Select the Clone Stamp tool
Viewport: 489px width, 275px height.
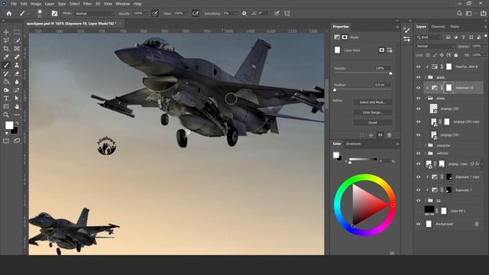(x=17, y=65)
